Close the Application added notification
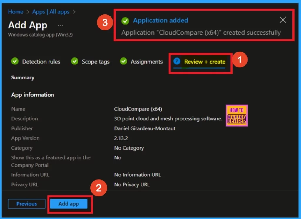 (x=283, y=20)
